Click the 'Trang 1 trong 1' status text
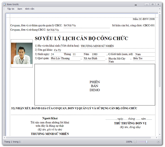This screenshot has width=165, height=147. (x=12, y=142)
